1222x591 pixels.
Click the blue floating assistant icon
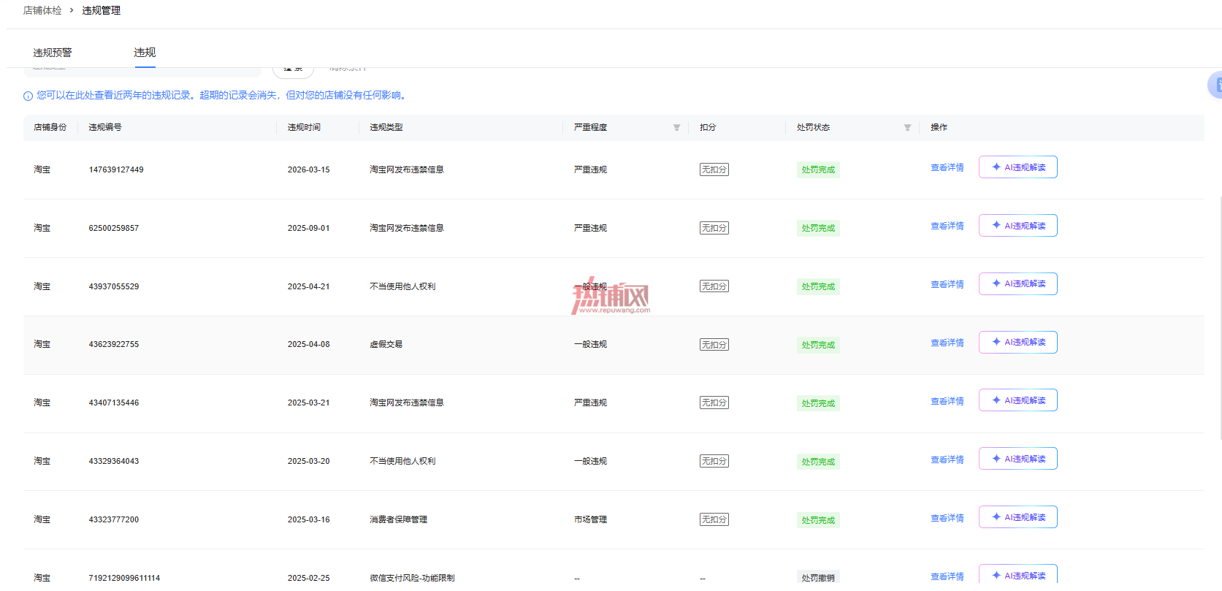(1215, 85)
